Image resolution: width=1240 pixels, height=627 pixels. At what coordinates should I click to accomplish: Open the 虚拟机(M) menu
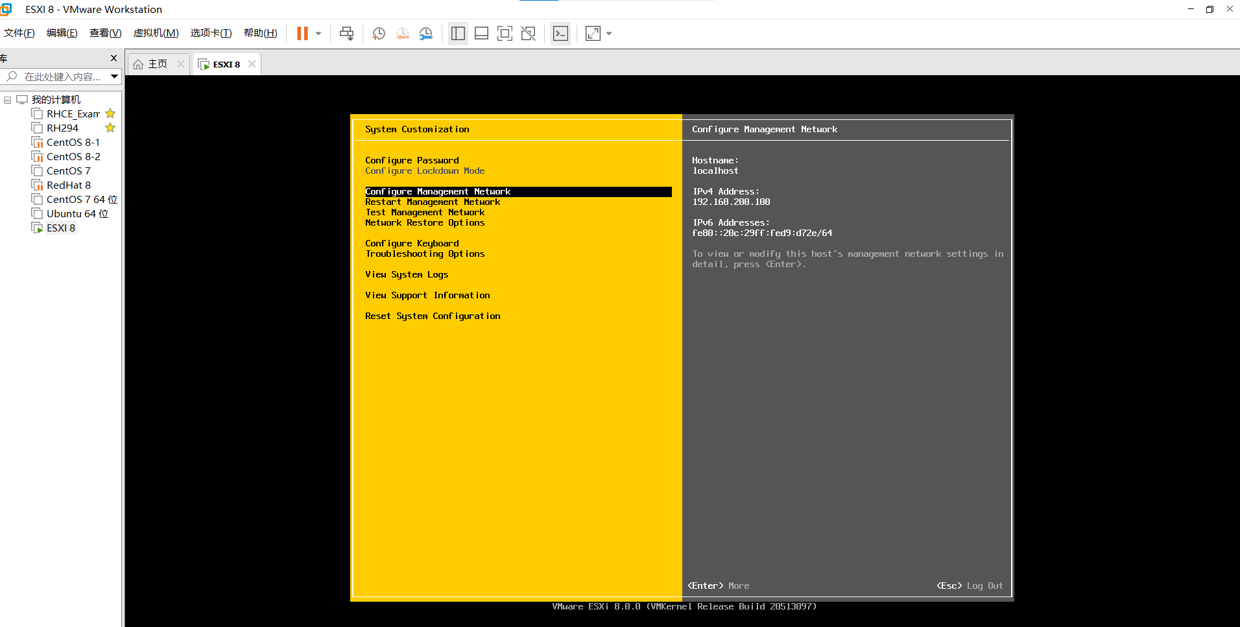pos(156,33)
